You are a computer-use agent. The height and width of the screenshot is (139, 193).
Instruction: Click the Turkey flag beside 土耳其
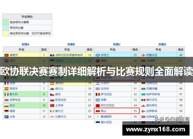pos(52,106)
